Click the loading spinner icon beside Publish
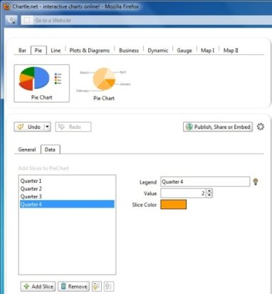The width and height of the screenshot is (272, 294). [x=261, y=127]
